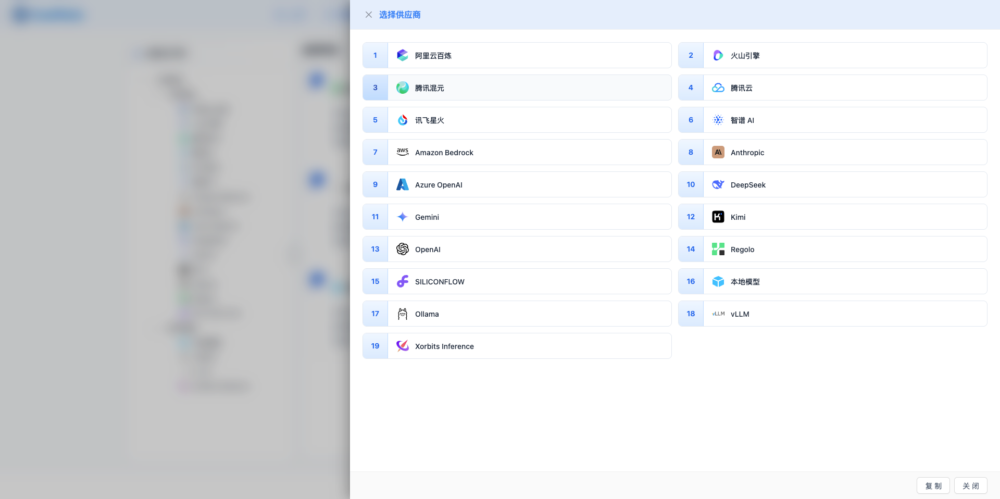Click the Gemini star icon

pos(402,217)
